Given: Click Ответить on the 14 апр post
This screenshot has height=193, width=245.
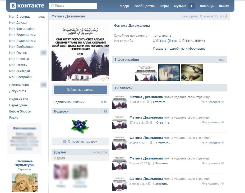Looking at the screenshot, I should (163, 143).
